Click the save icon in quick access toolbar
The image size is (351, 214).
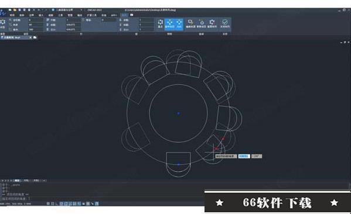tap(19, 10)
